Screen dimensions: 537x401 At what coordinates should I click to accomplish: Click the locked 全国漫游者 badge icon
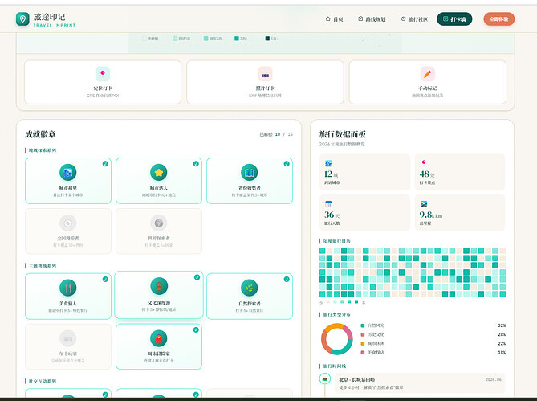click(68, 223)
